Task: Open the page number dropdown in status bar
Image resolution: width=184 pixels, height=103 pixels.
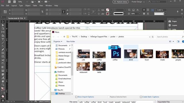Action: point(25,102)
